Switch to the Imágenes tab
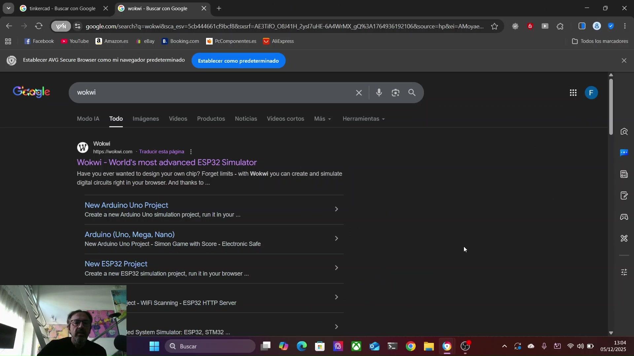The height and width of the screenshot is (356, 634). 146,119
